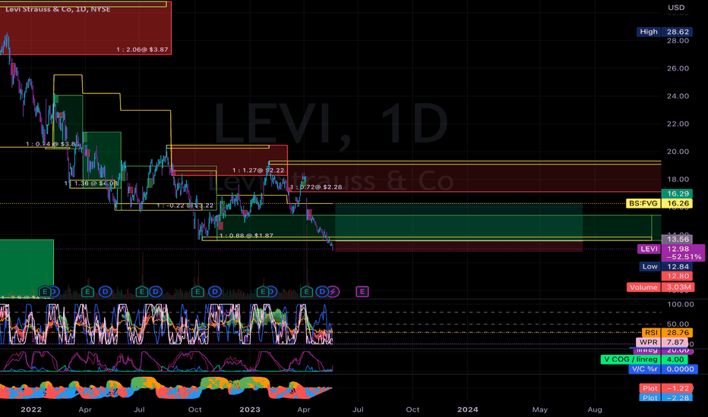708x417 pixels.
Task: Click the Aug label on the time axis
Action: click(x=595, y=409)
